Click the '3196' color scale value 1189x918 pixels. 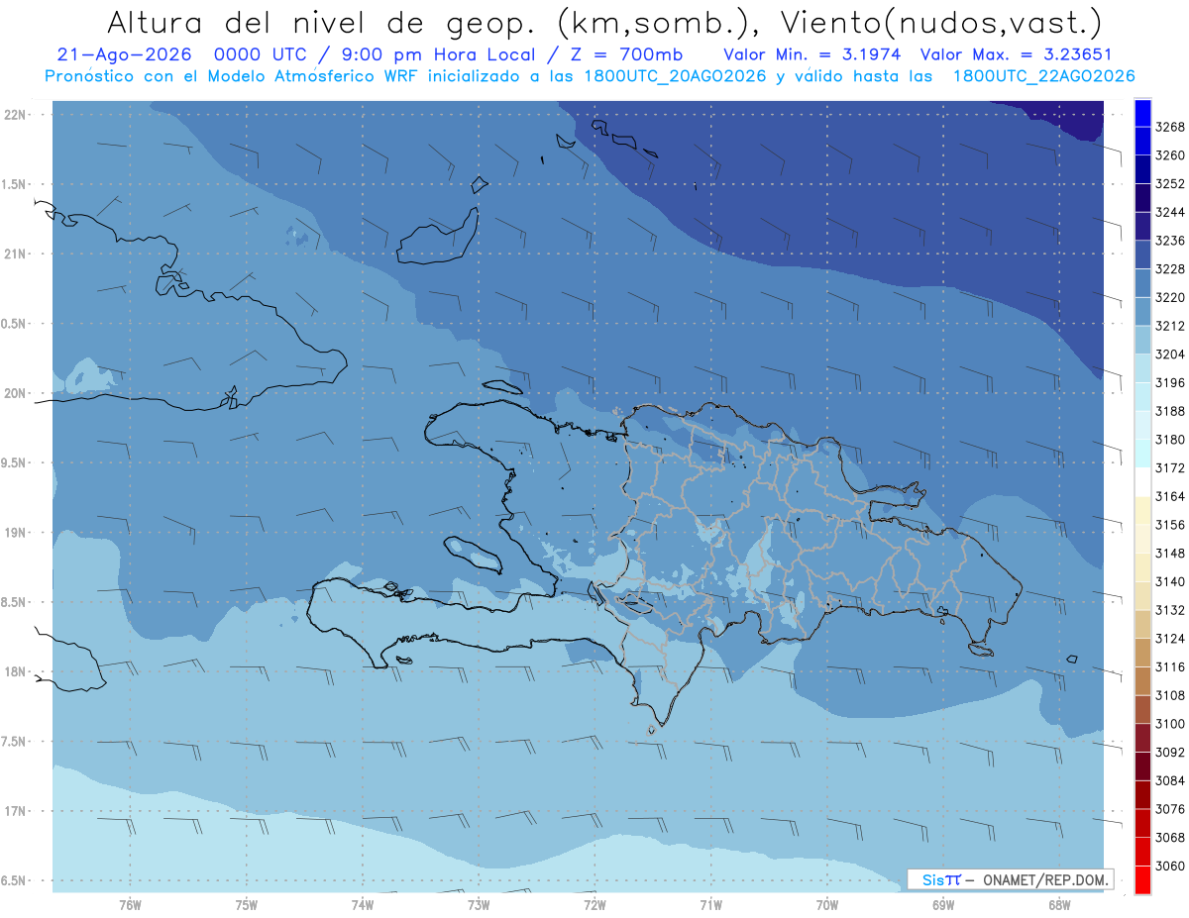(x=1170, y=382)
